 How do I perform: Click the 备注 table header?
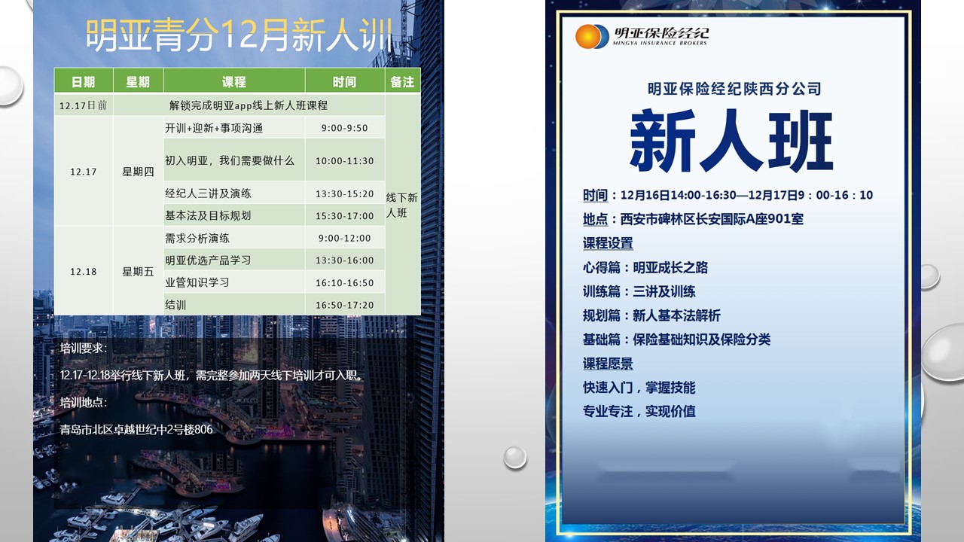click(x=403, y=81)
